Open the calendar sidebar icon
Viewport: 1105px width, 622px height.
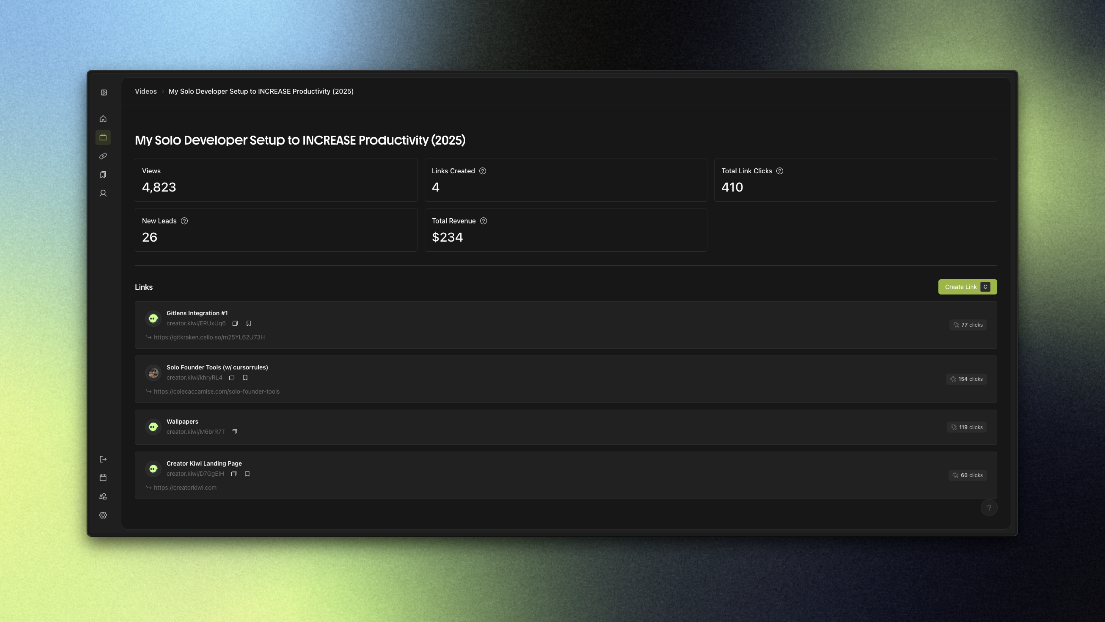point(103,478)
